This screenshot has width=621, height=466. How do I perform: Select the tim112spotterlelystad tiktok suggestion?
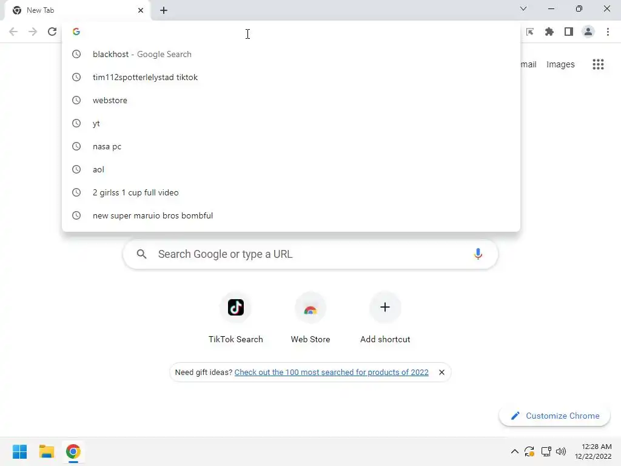coord(291,77)
